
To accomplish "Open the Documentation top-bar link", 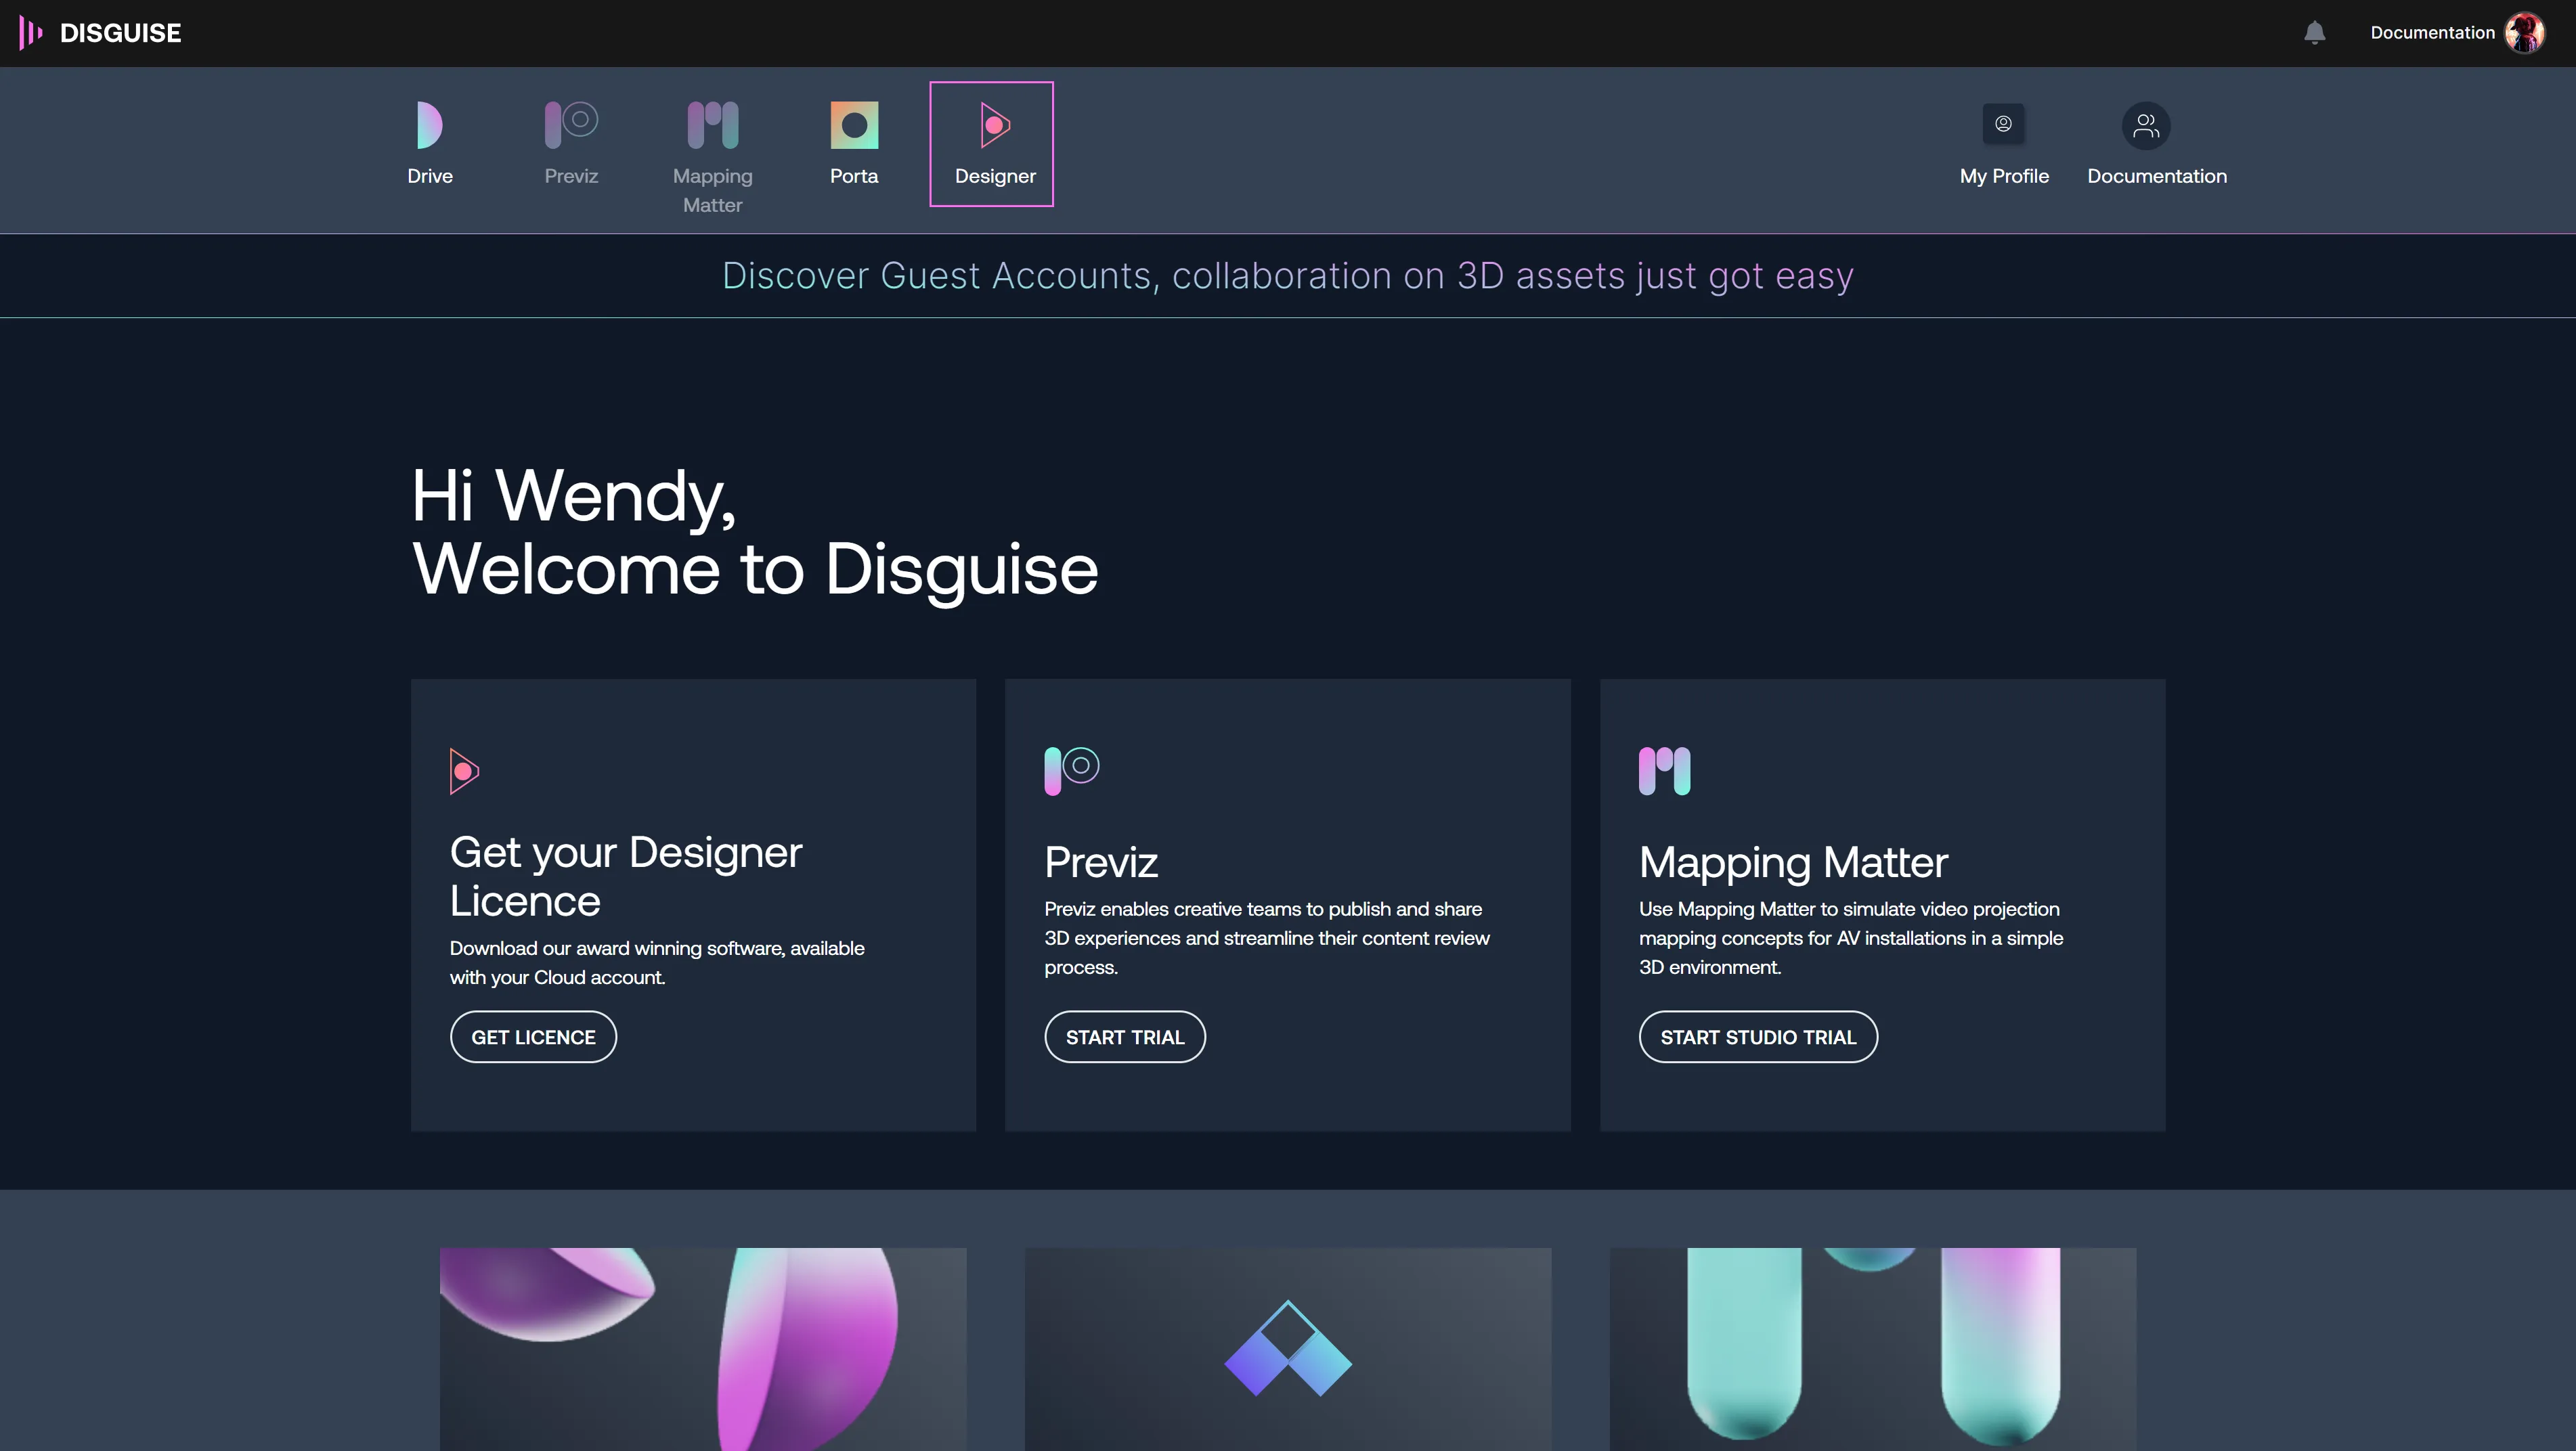I will [x=2432, y=32].
